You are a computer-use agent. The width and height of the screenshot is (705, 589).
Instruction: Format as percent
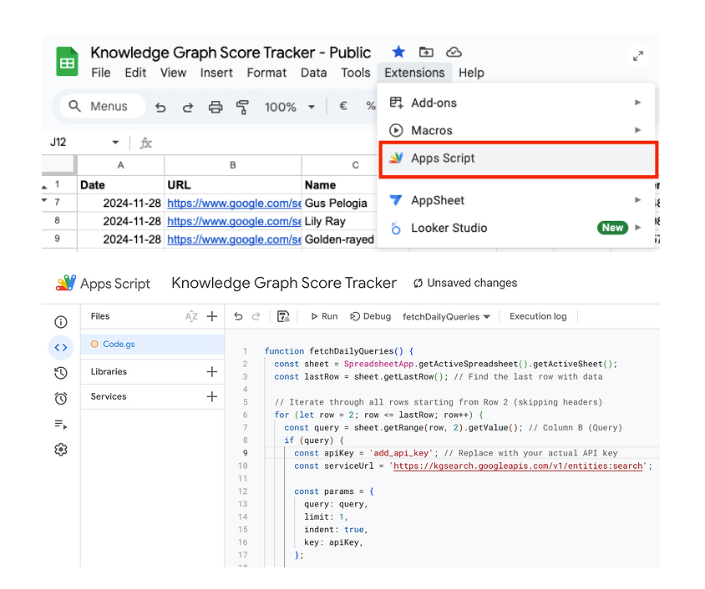[371, 107]
